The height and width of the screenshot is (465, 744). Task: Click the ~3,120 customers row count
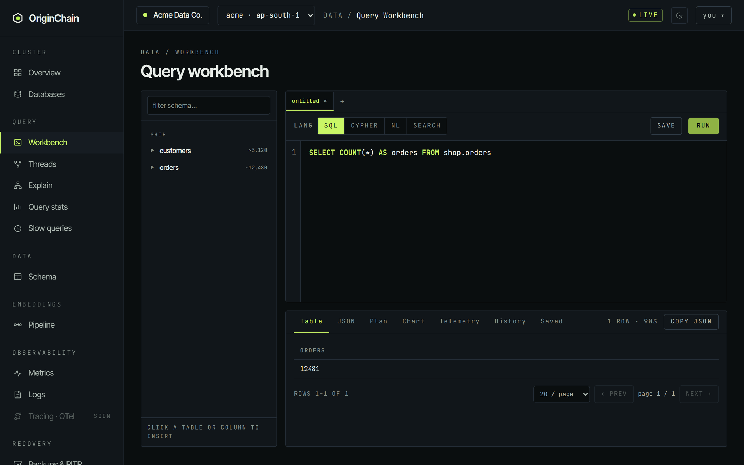[x=258, y=150]
